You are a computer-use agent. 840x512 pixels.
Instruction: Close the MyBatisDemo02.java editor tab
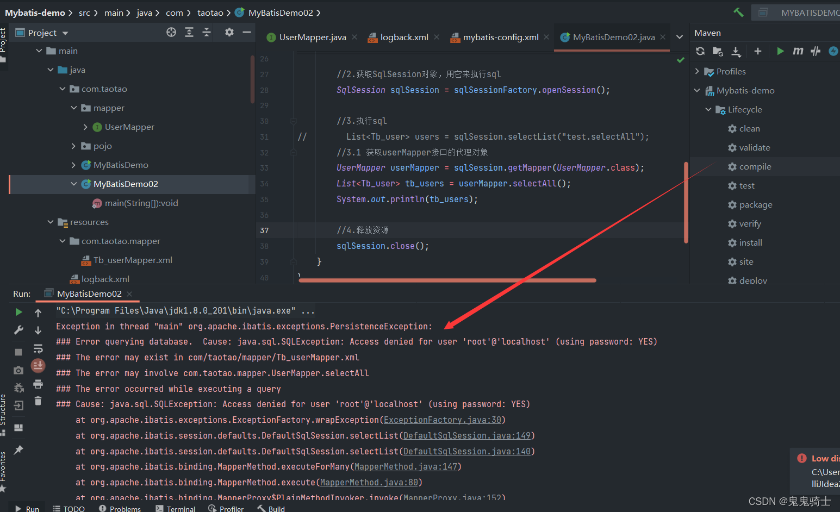point(663,37)
